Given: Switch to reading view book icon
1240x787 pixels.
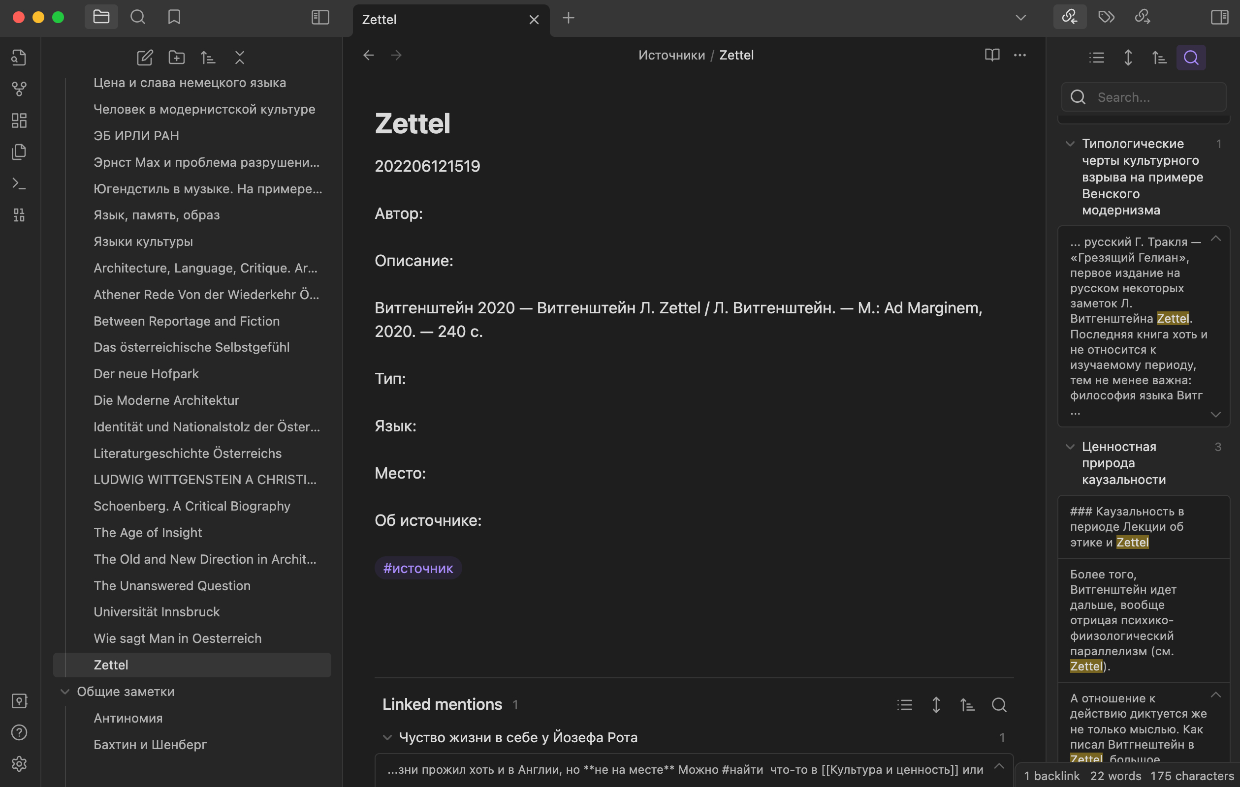Looking at the screenshot, I should (x=992, y=55).
